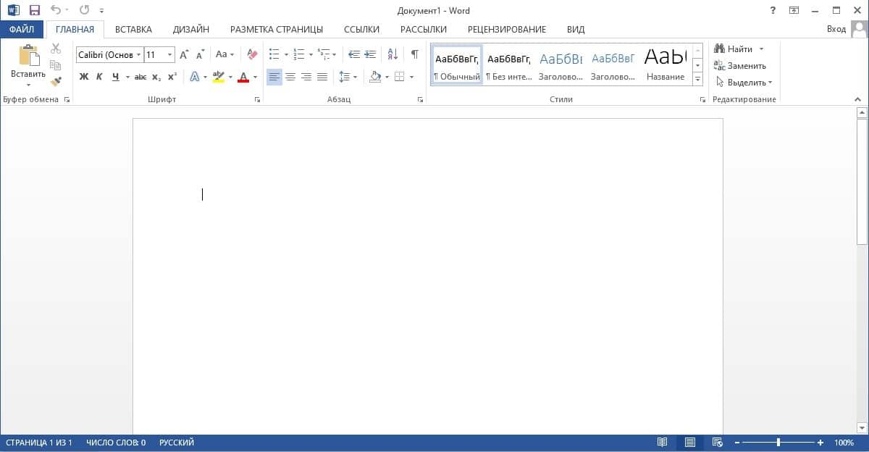Toggle bold formatting with Ж button

(x=85, y=75)
